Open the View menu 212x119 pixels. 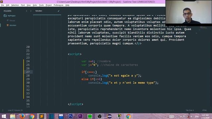point(29,5)
